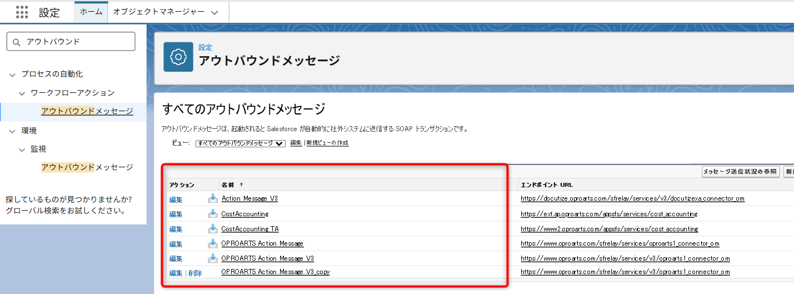Click the すべてのアウトバウンドメッセージ heading
Image resolution: width=794 pixels, height=294 pixels.
tap(244, 109)
